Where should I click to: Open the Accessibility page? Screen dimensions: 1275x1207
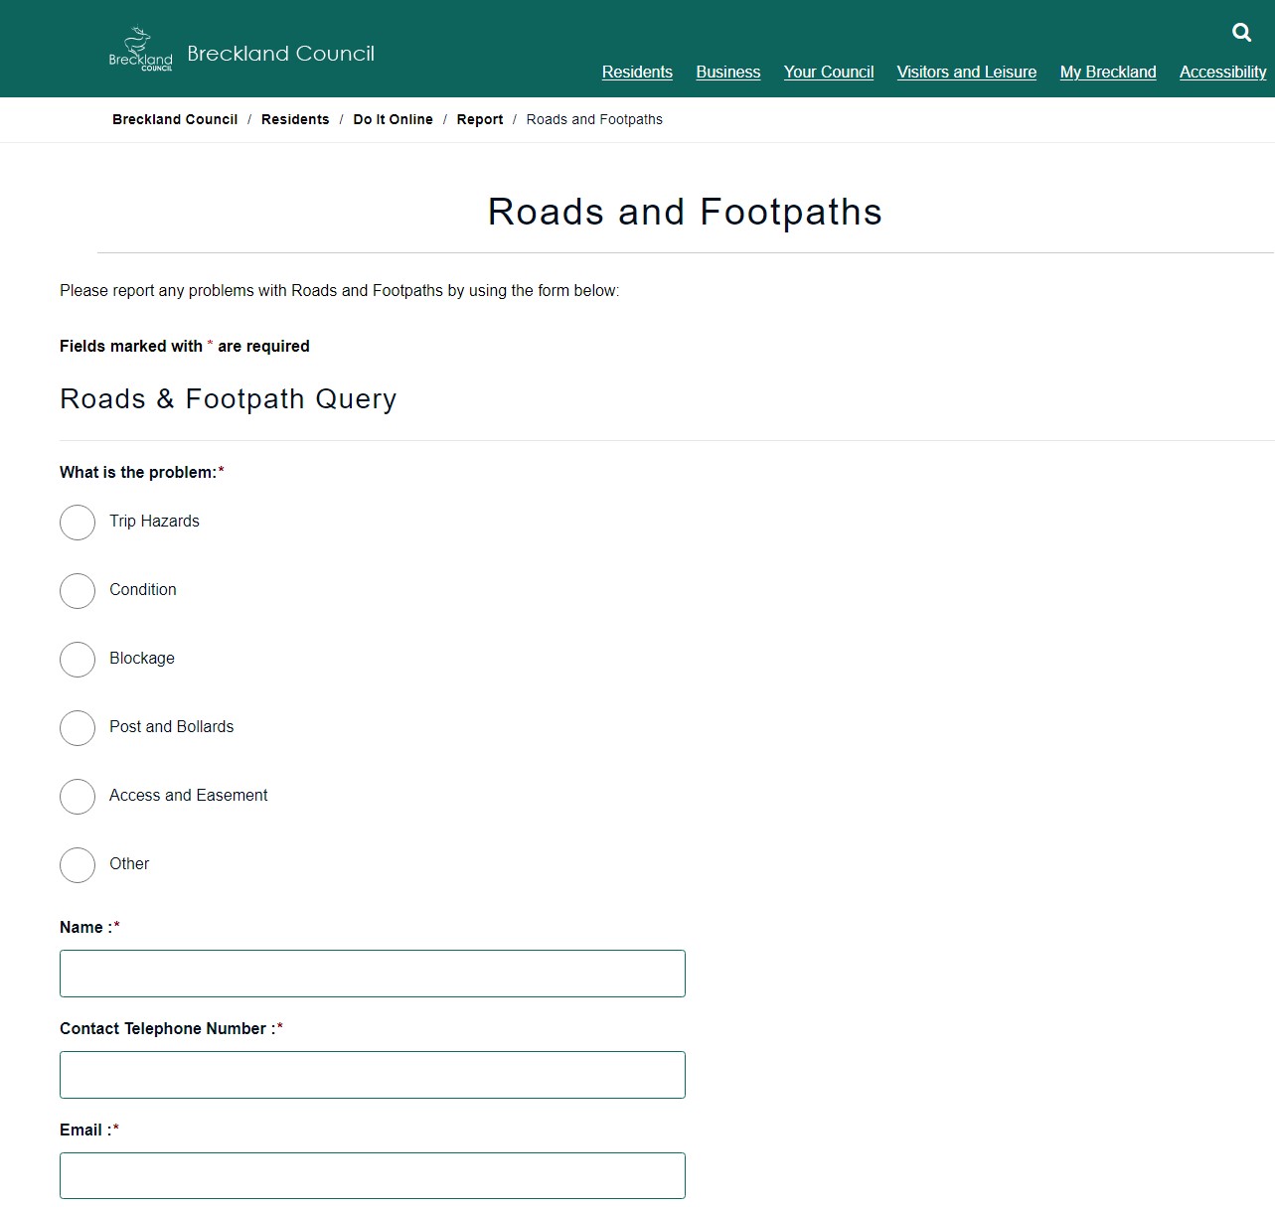point(1222,72)
